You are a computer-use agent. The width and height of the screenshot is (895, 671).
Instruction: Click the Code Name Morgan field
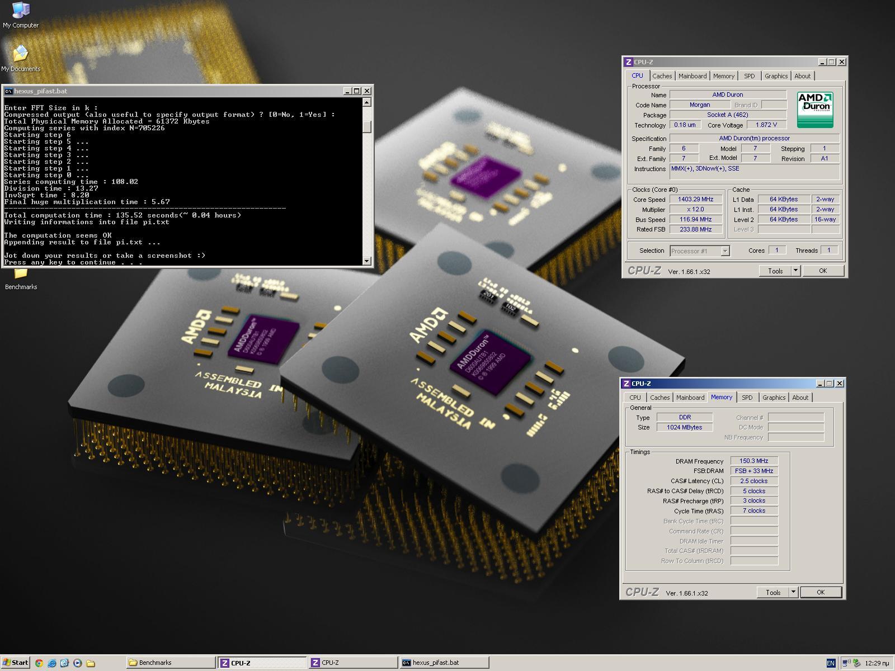[x=700, y=105]
